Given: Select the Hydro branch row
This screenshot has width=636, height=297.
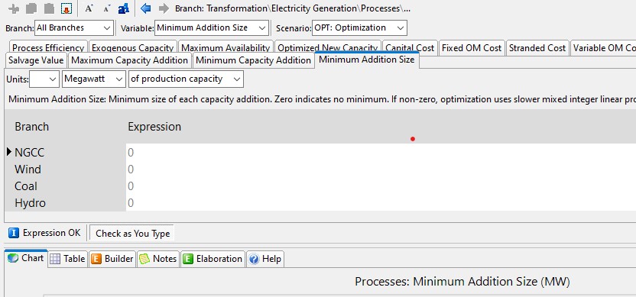Looking at the screenshot, I should tap(65, 203).
